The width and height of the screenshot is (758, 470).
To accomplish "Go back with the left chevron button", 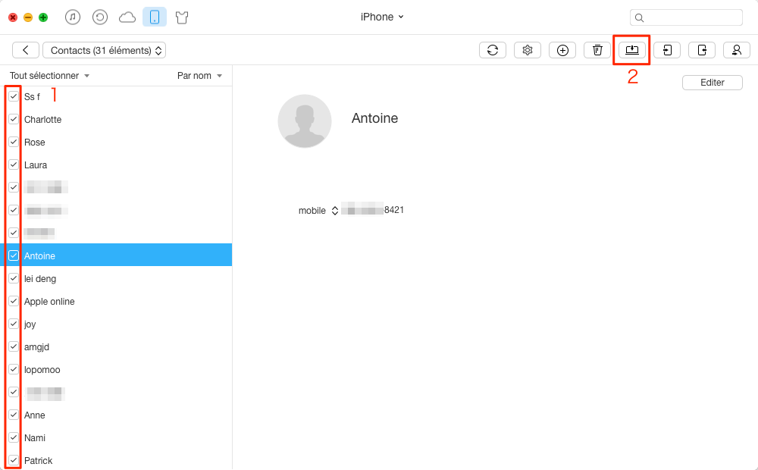I will pyautogui.click(x=26, y=50).
